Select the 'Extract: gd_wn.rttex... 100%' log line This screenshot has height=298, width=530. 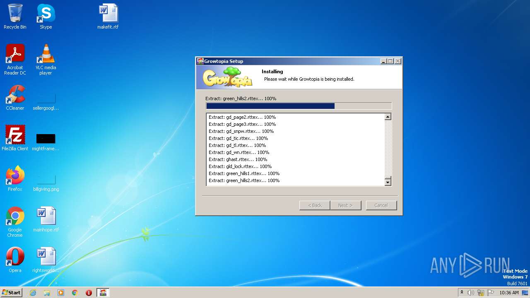click(x=239, y=152)
